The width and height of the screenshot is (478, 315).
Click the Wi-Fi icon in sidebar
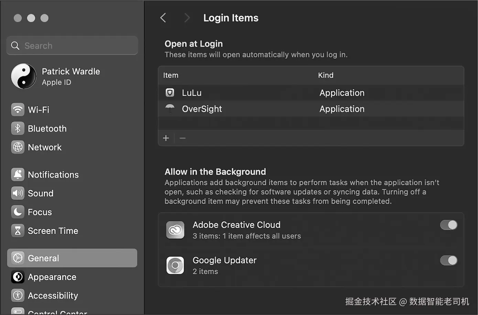click(x=18, y=109)
